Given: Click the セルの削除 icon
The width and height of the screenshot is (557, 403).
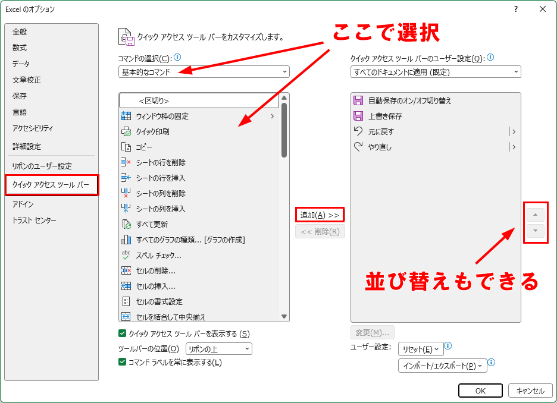Looking at the screenshot, I should pyautogui.click(x=126, y=270).
